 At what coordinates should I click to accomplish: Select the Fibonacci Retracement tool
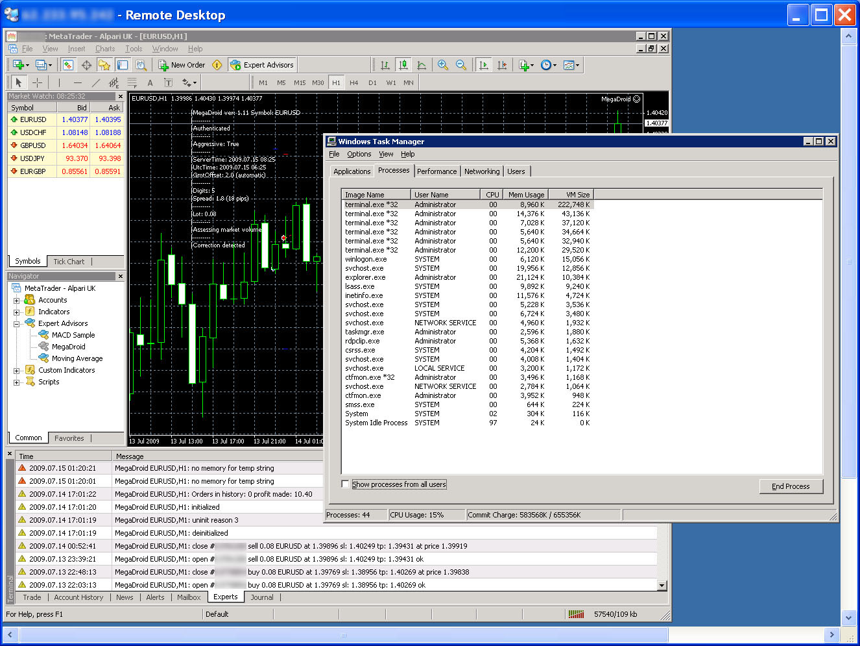pos(132,82)
